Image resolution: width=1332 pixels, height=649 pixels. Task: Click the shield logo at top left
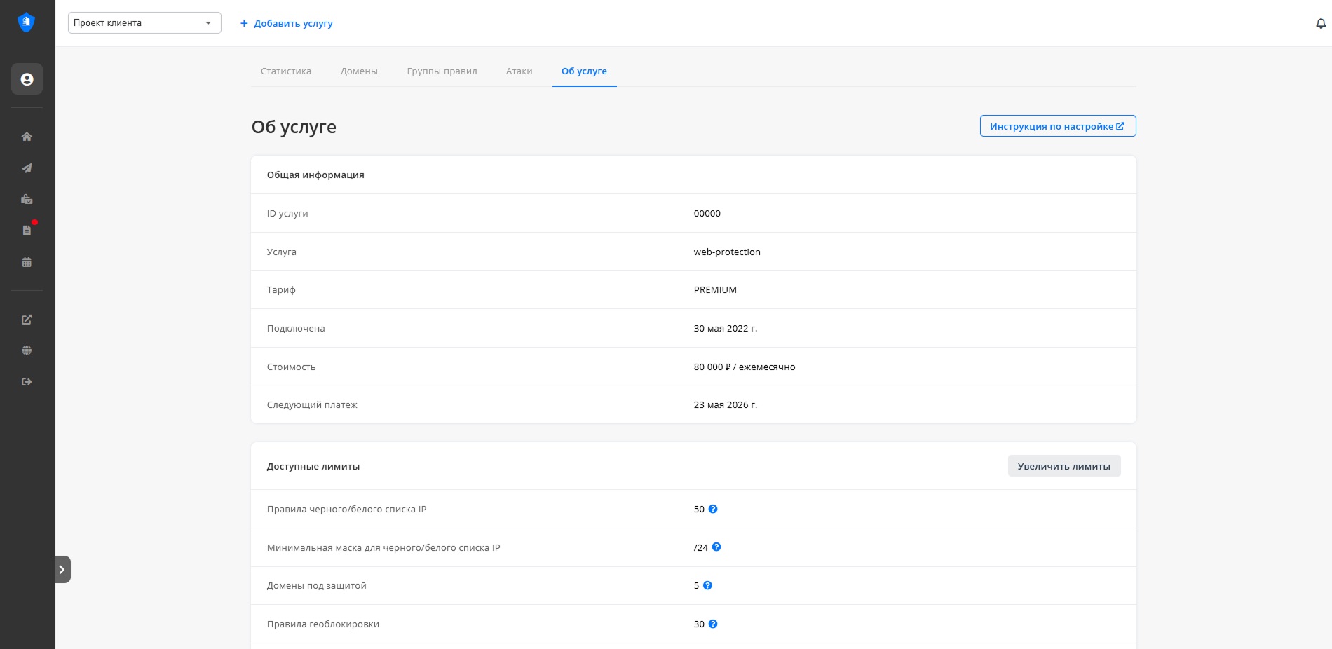point(26,22)
